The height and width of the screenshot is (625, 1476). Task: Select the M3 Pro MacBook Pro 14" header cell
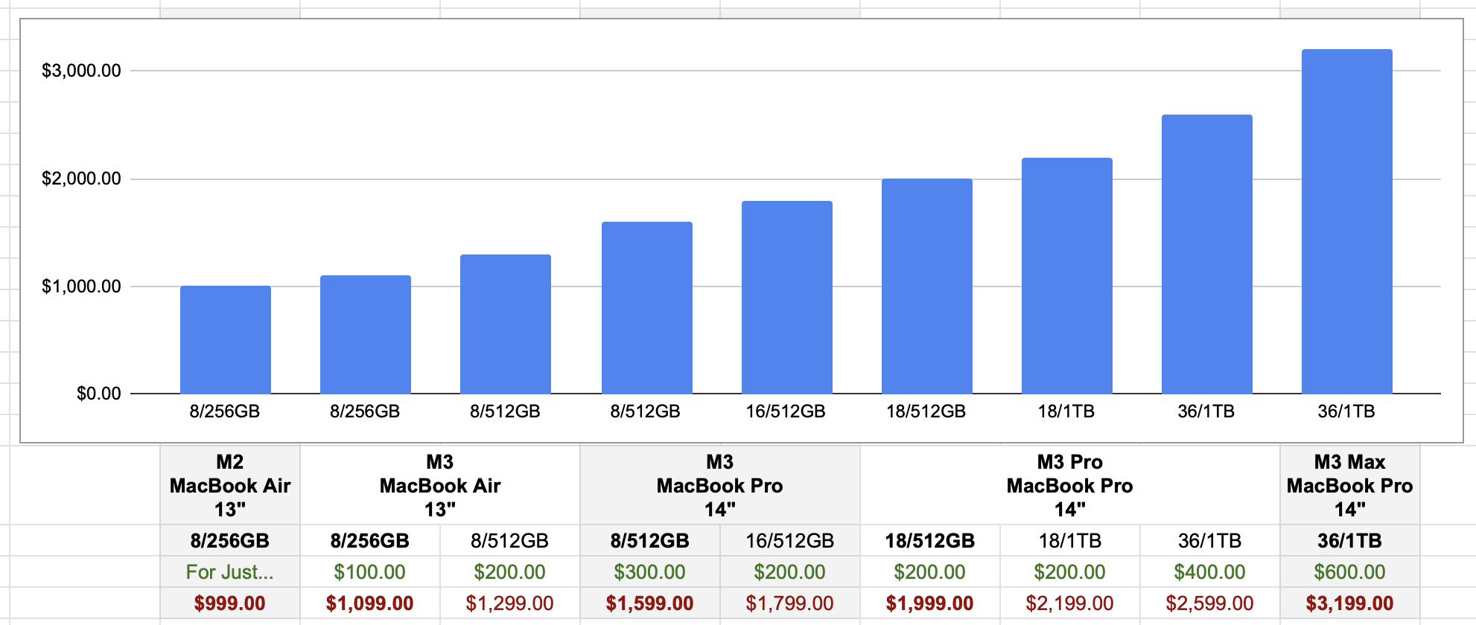coord(1070,485)
